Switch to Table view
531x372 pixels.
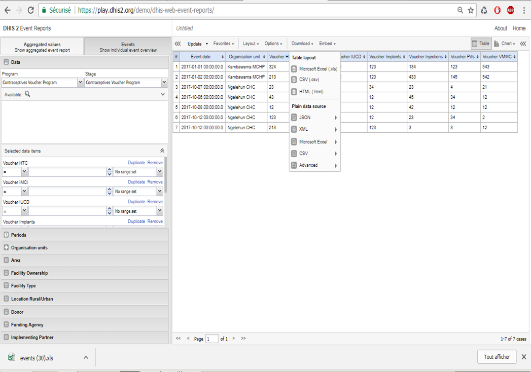pos(480,44)
